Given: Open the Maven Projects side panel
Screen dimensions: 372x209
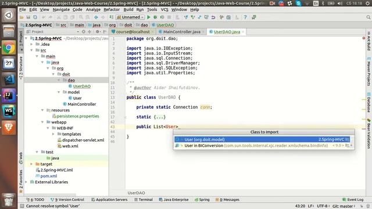Looking at the screenshot, I should coord(369,71).
